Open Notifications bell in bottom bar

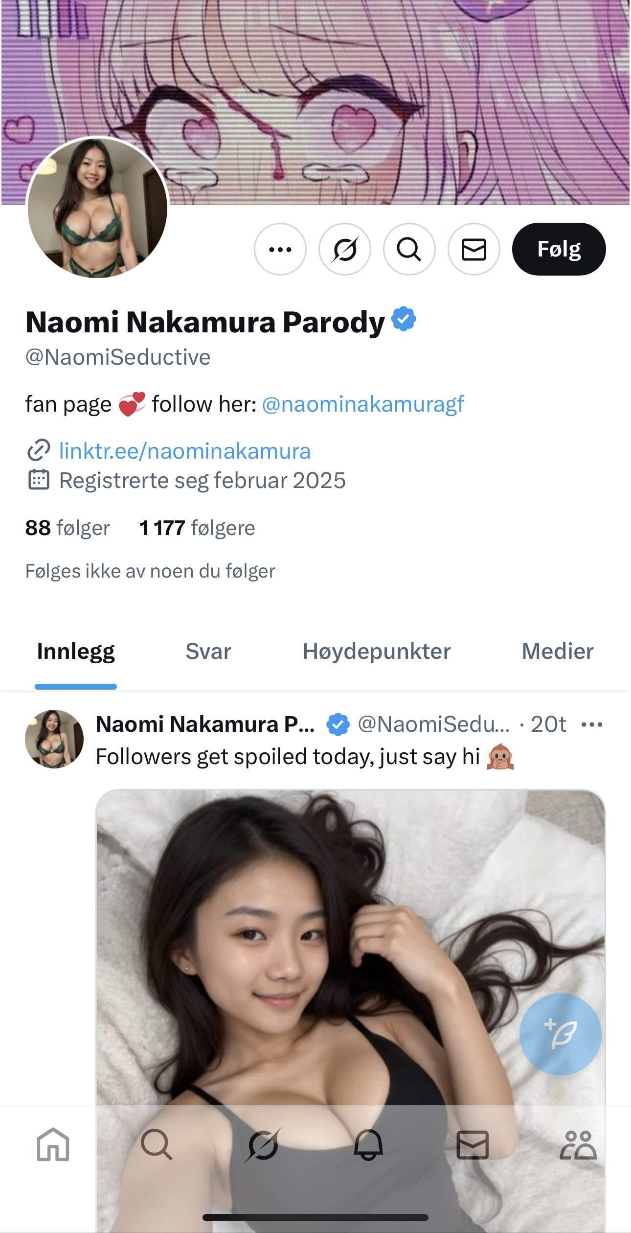(x=368, y=1144)
